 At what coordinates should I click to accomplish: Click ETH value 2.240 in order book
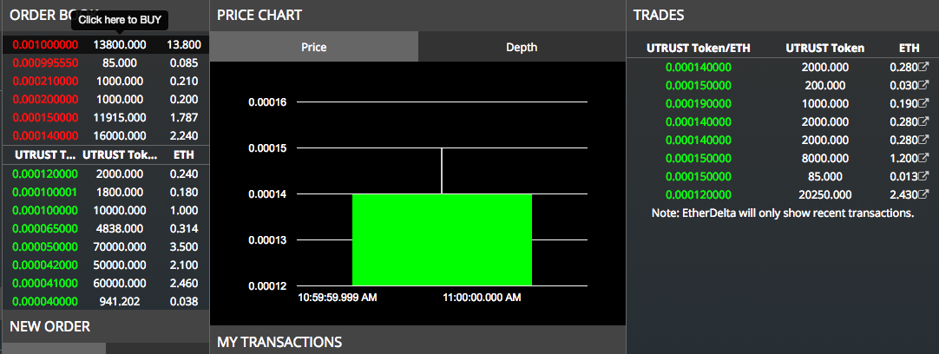click(184, 135)
